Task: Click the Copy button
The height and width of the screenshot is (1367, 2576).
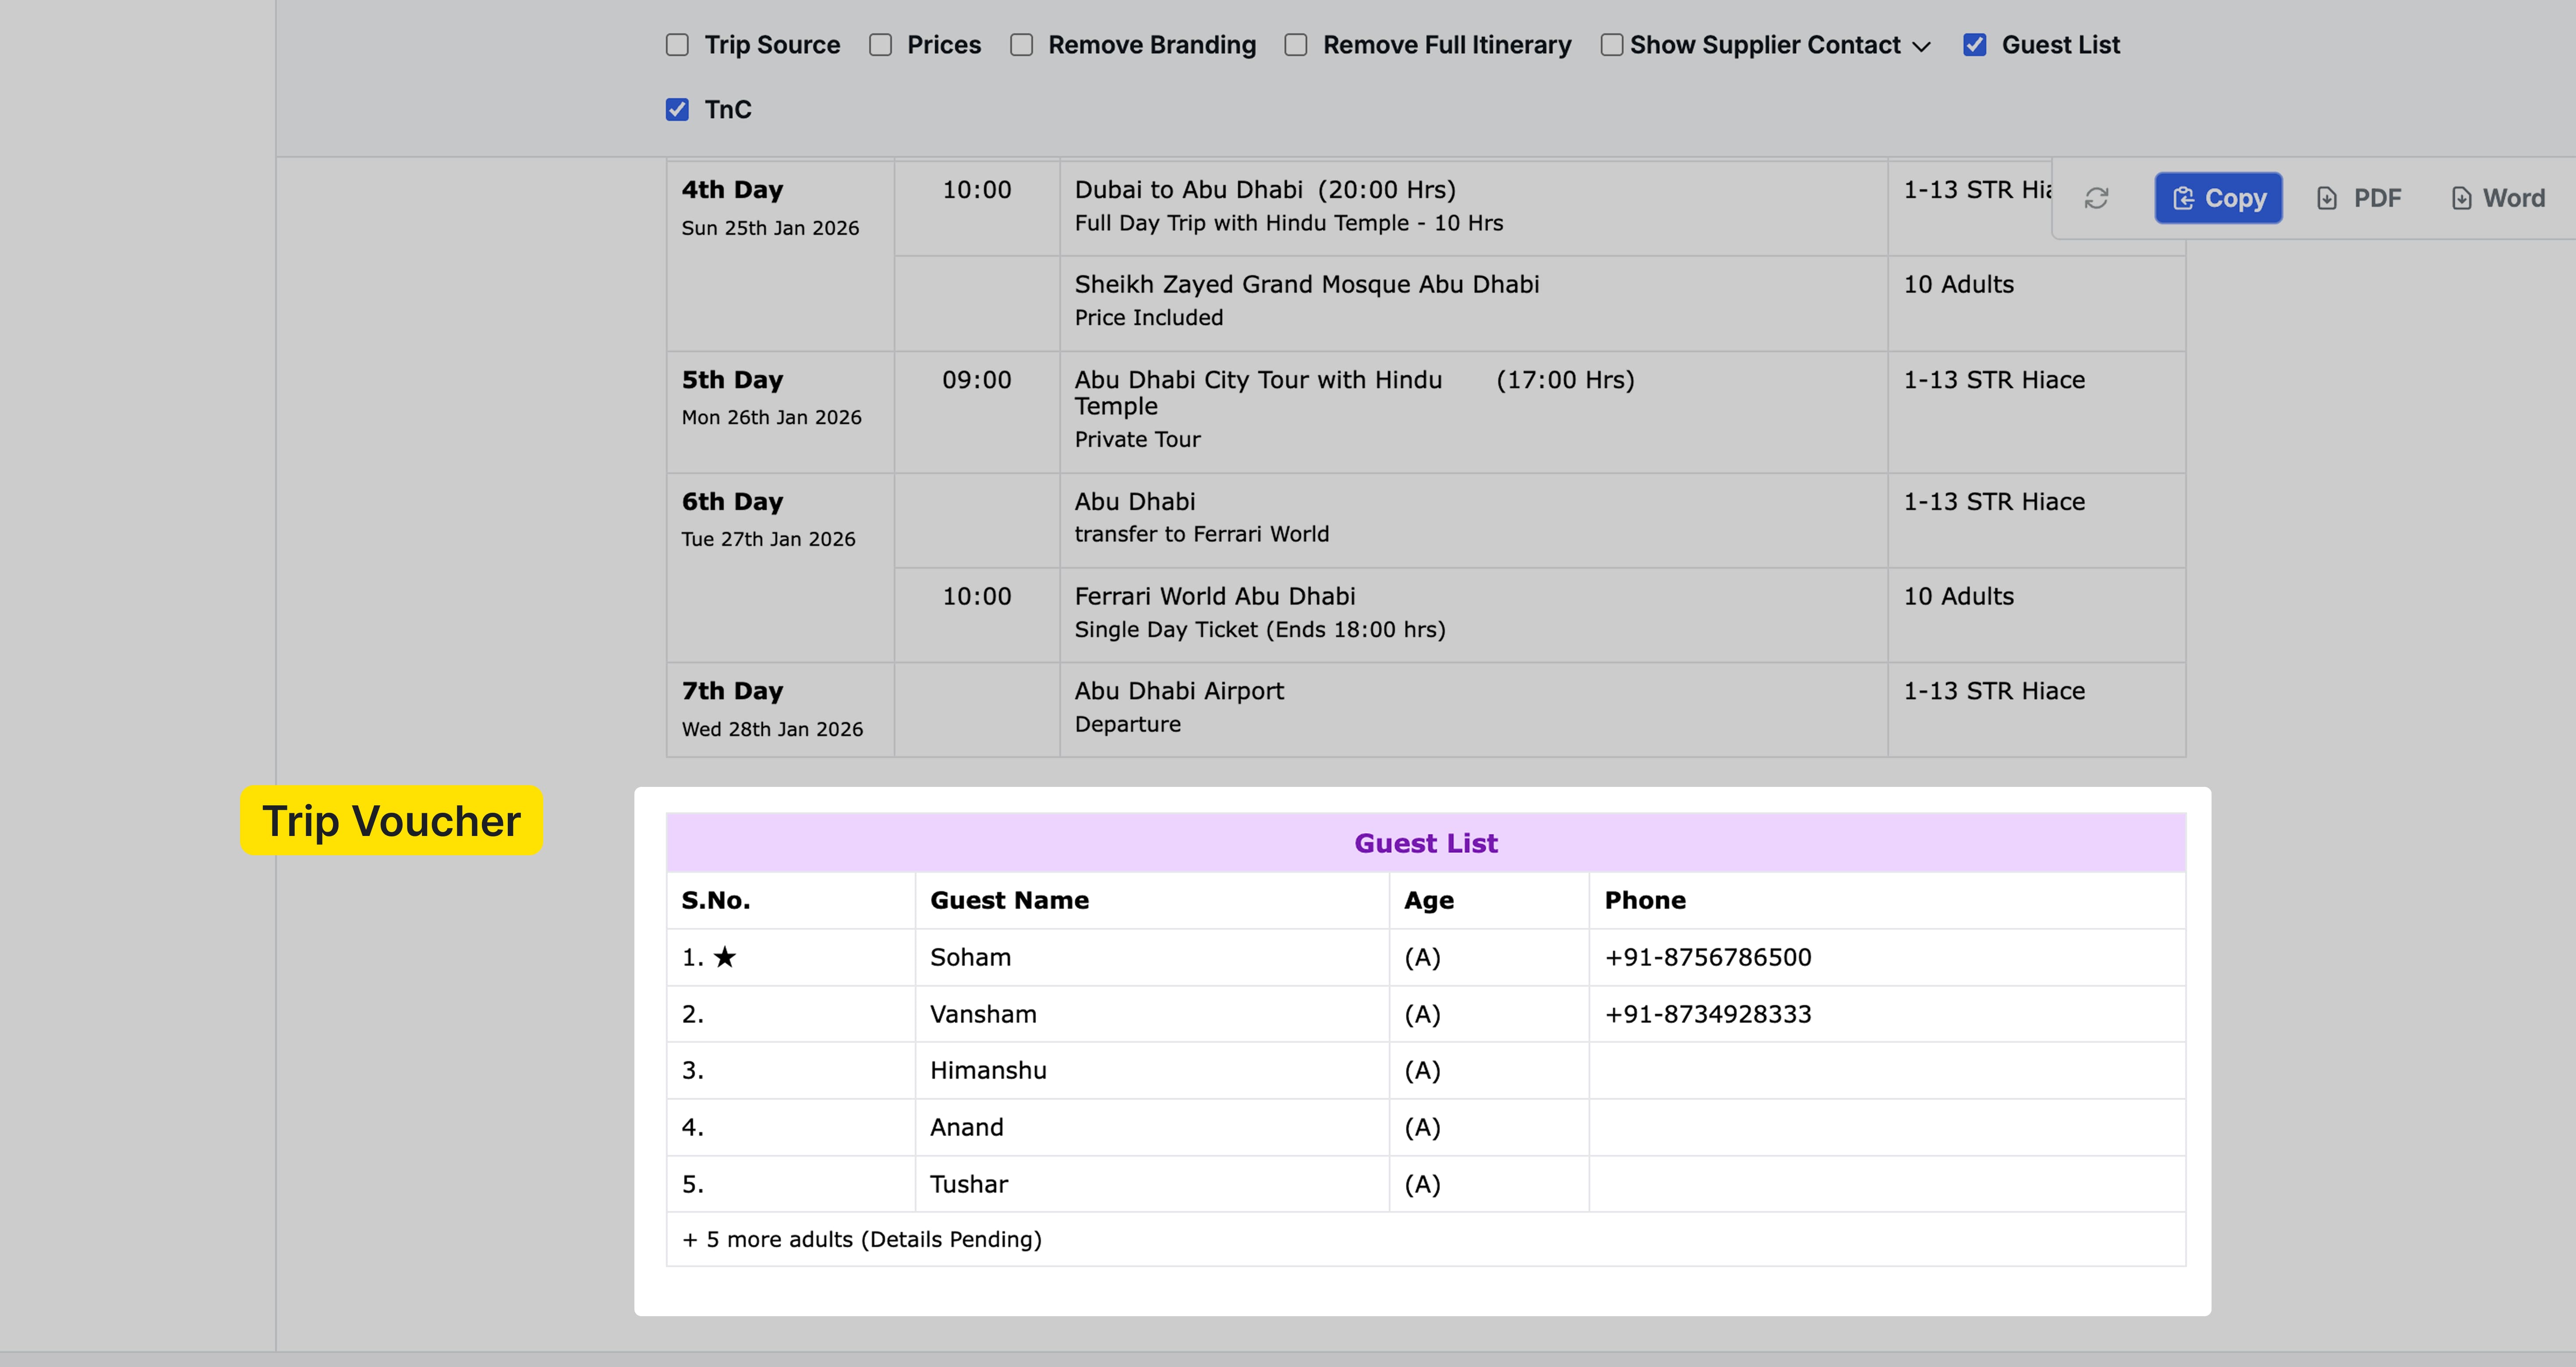Action: pos(2218,197)
